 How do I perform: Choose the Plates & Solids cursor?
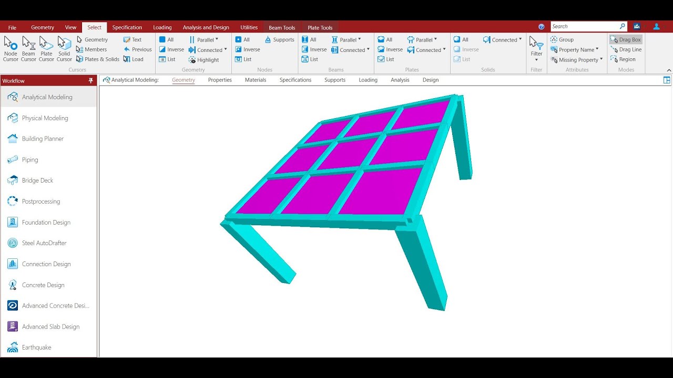[x=98, y=59]
